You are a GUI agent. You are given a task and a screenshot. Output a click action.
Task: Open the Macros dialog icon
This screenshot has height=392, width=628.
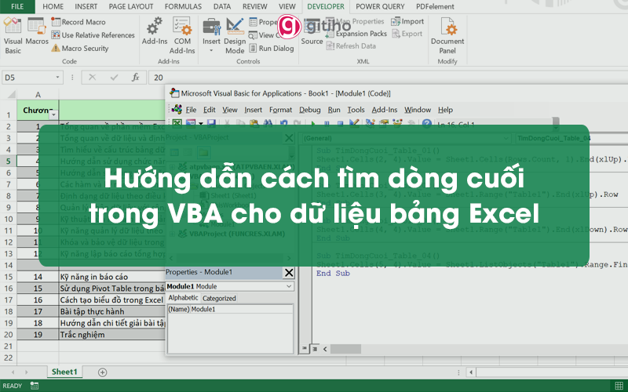(x=37, y=31)
